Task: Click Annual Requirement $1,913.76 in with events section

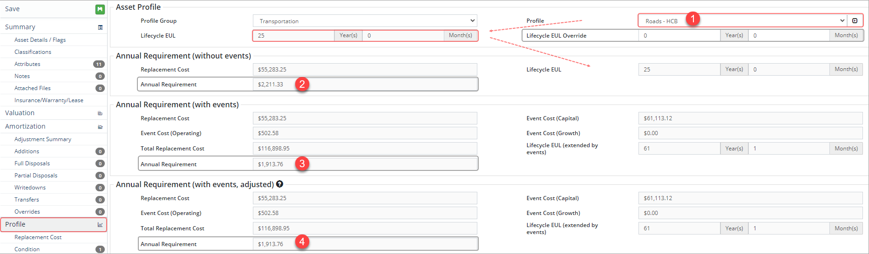Action: pos(365,164)
